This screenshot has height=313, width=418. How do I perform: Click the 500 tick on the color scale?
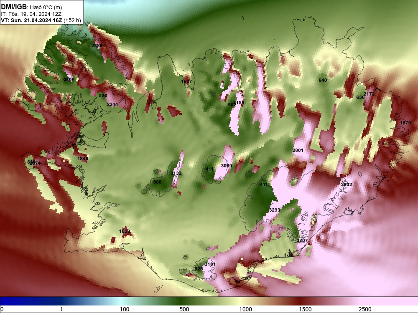click(x=184, y=309)
